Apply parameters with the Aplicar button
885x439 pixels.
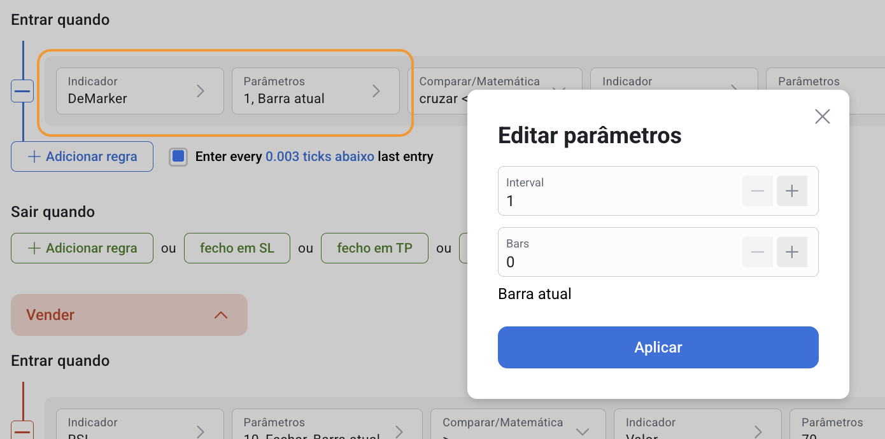[658, 347]
